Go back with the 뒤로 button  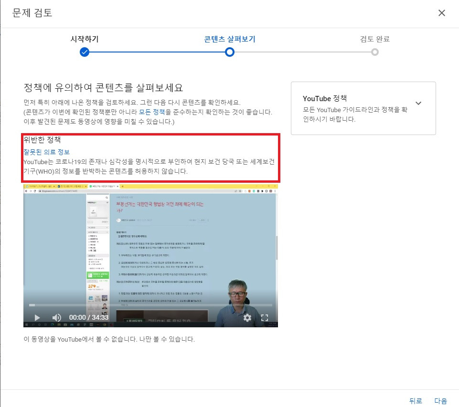pos(416,401)
